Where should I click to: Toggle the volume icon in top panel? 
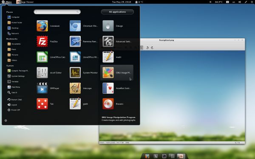pyautogui.click(x=240, y=2)
